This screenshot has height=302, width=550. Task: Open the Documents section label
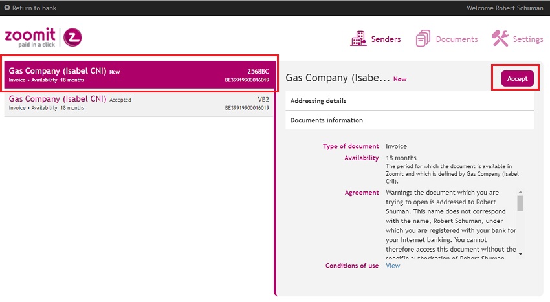(x=457, y=39)
